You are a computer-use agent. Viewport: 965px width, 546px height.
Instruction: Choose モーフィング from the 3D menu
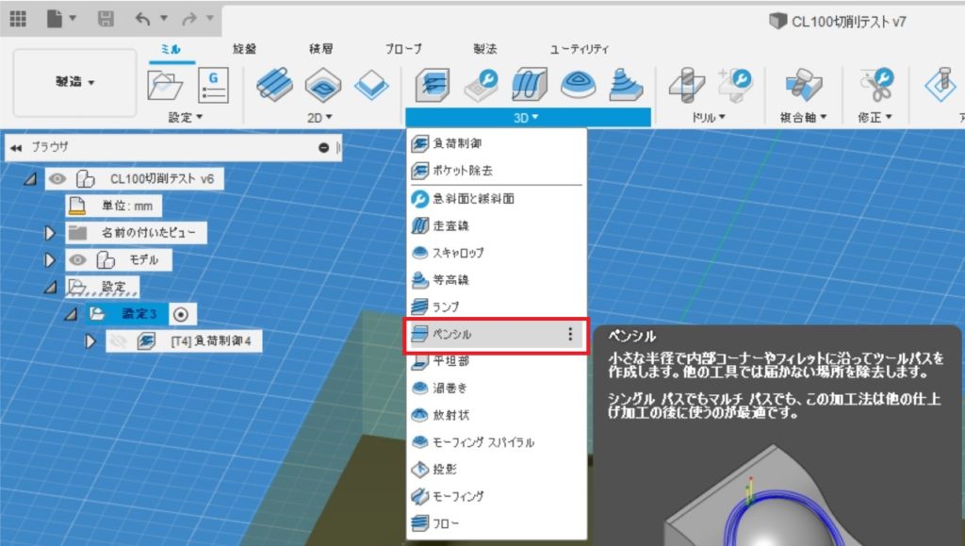[x=496, y=496]
